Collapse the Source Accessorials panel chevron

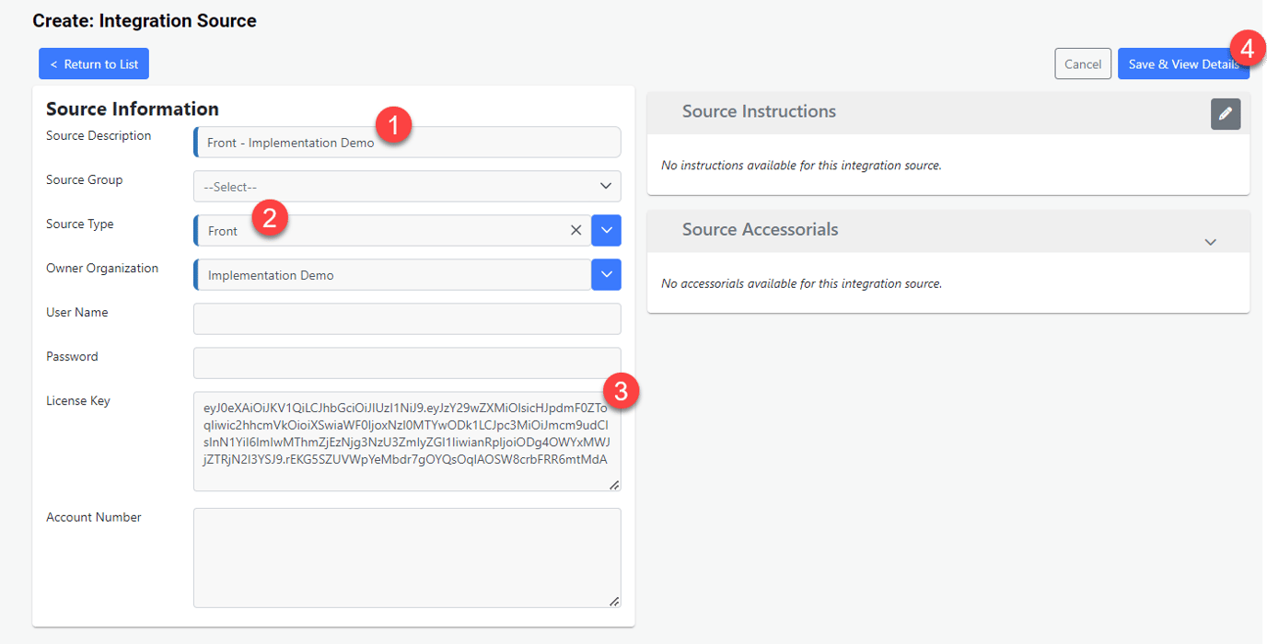(1211, 242)
